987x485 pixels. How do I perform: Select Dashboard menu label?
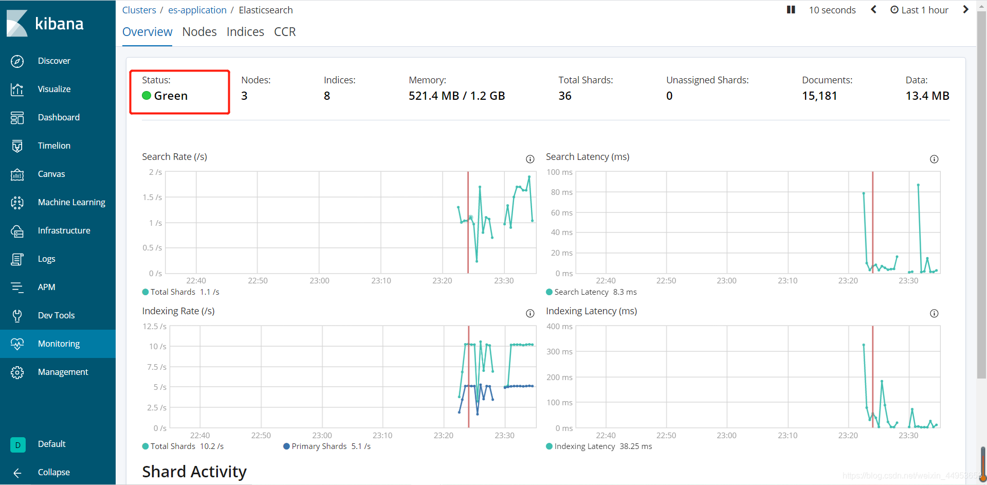59,118
